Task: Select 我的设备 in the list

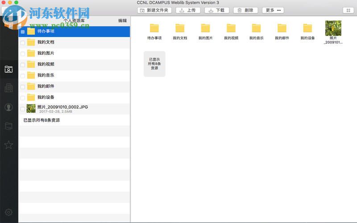Action: (74, 97)
